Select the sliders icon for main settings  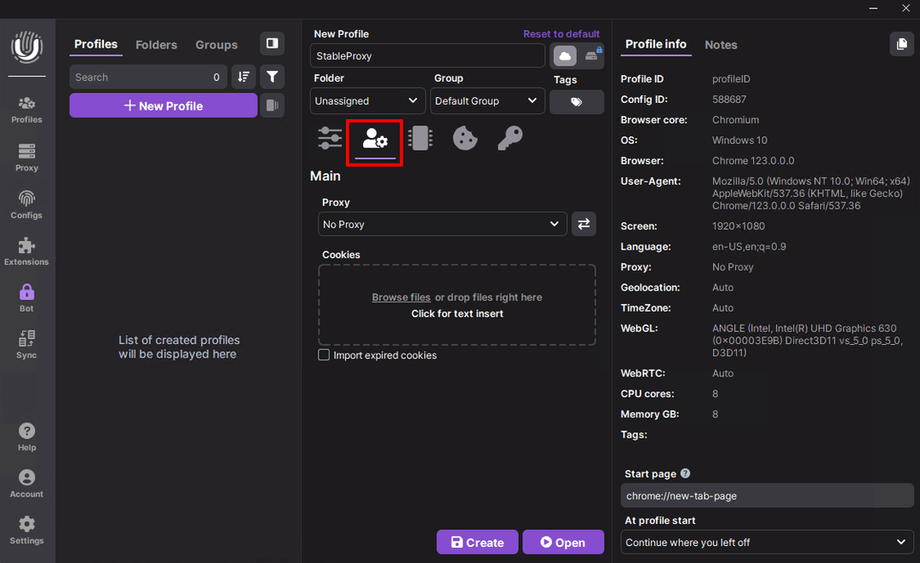tap(330, 137)
